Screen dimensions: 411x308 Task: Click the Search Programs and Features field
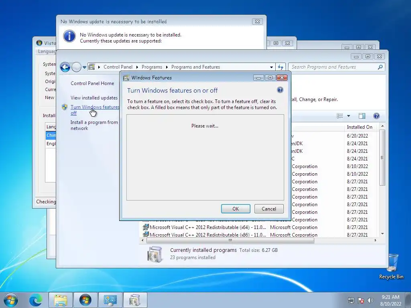tap(337, 67)
